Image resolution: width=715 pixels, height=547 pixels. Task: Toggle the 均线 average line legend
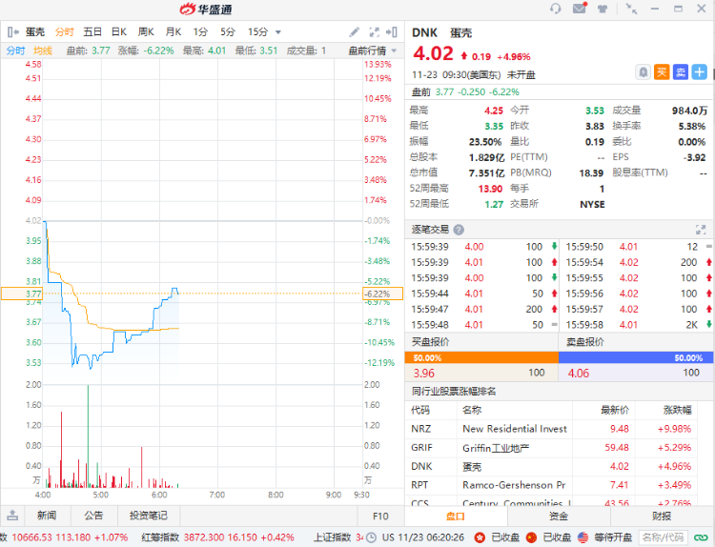pos(43,51)
